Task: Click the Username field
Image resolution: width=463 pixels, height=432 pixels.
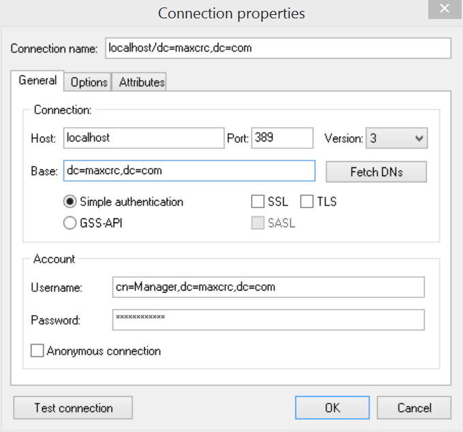Action: pos(268,287)
